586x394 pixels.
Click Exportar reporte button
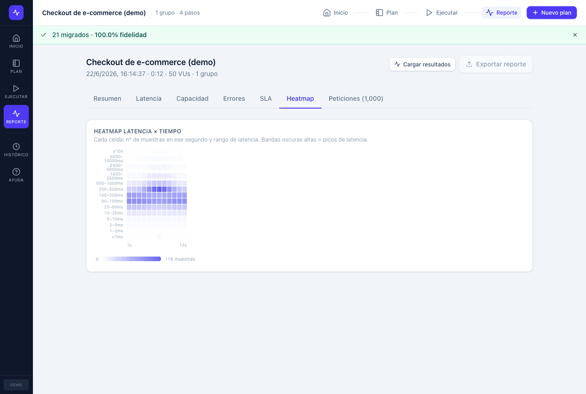[x=496, y=64]
